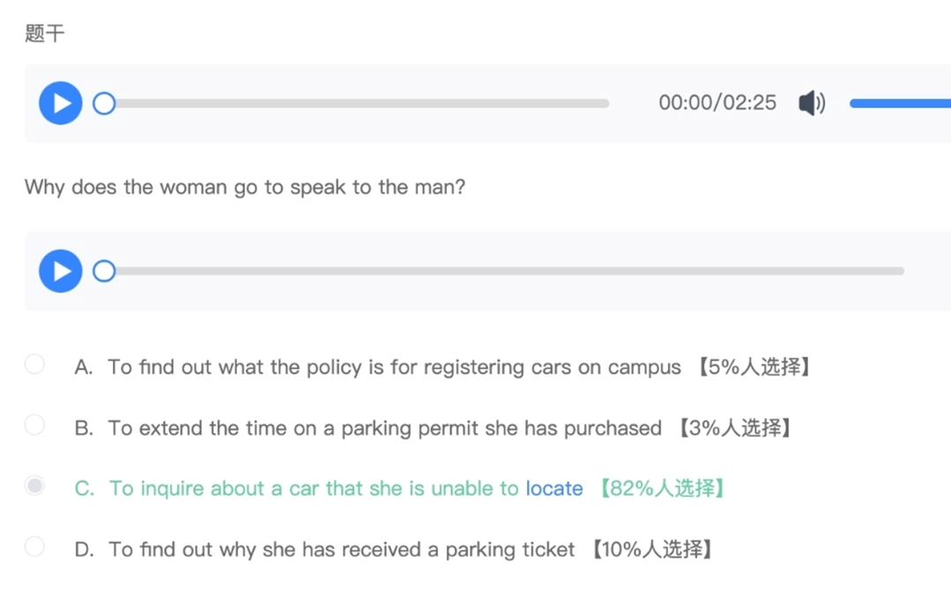Click the question text "Why does the woman go..."
This screenshot has width=951, height=593.
pyautogui.click(x=244, y=187)
